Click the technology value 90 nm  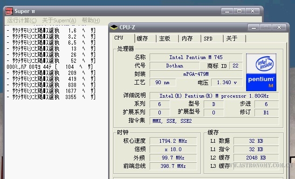[163, 83]
